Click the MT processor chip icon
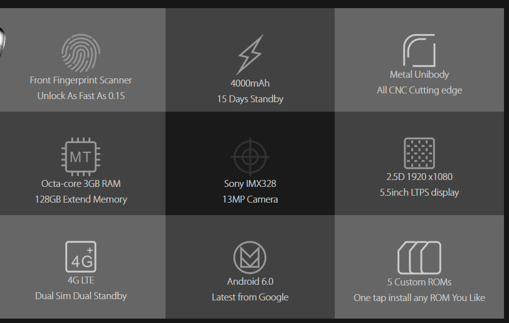Viewport: 509px width, 323px height. click(80, 157)
